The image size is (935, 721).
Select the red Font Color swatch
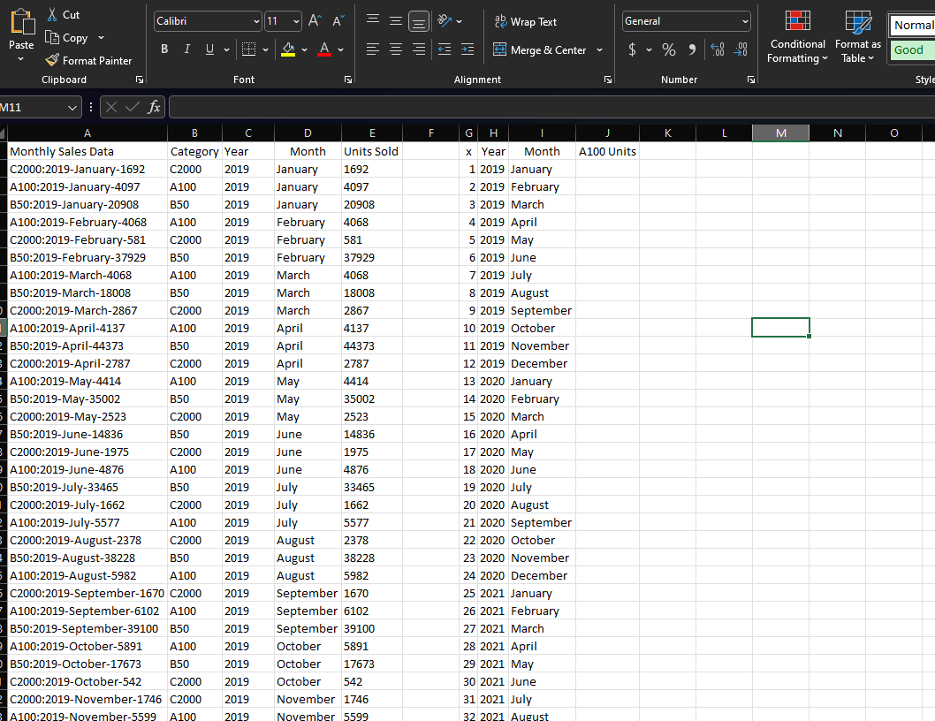[x=323, y=49]
